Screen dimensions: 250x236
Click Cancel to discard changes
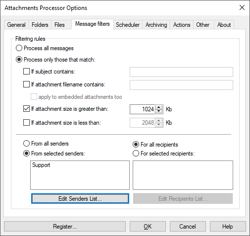(x=188, y=227)
